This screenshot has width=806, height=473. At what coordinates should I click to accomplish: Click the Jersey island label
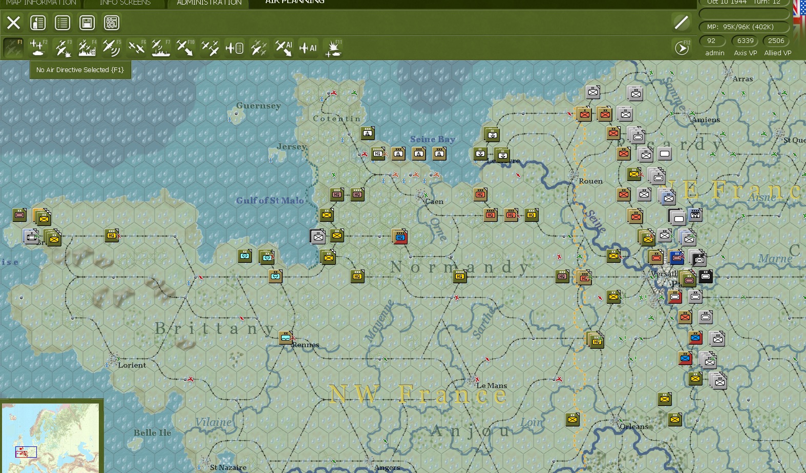291,147
